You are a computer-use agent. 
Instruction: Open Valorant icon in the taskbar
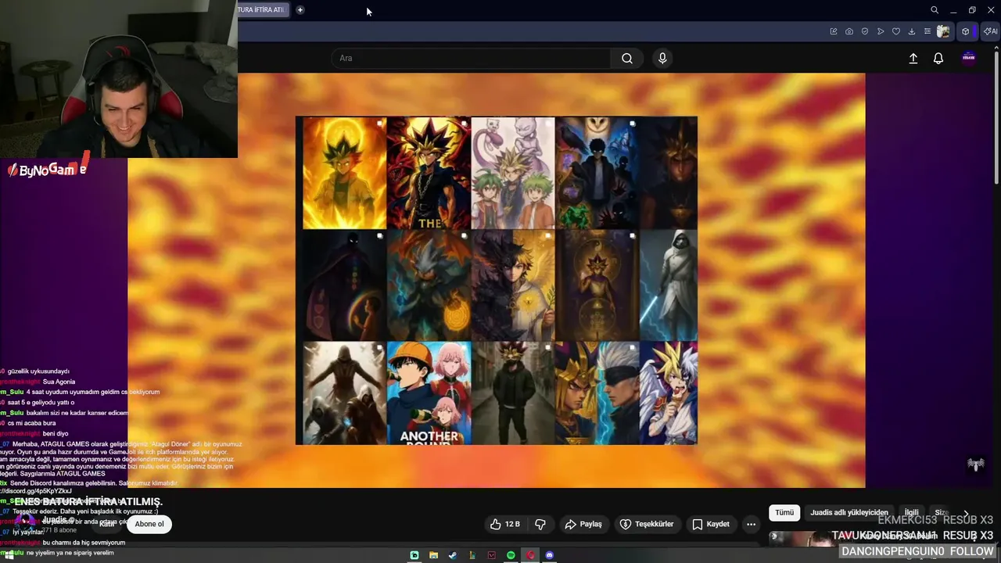point(491,555)
